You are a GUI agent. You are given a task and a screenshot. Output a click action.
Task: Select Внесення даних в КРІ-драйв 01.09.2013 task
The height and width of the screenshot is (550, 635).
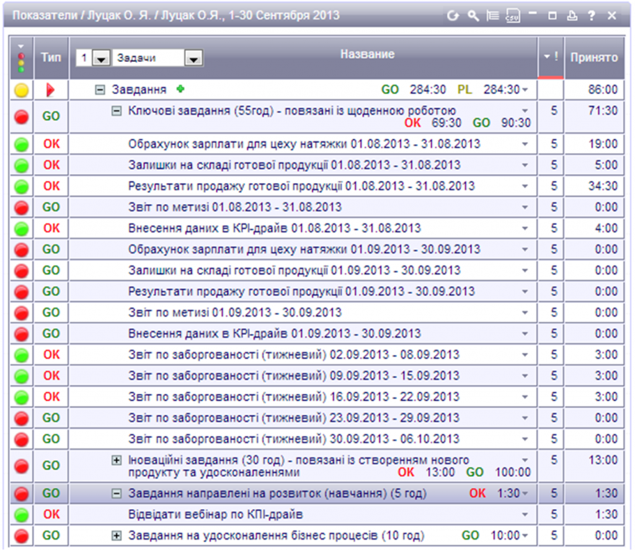coord(275,334)
